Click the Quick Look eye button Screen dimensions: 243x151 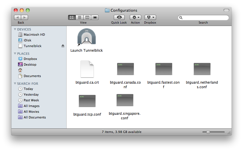pyautogui.click(x=119, y=17)
